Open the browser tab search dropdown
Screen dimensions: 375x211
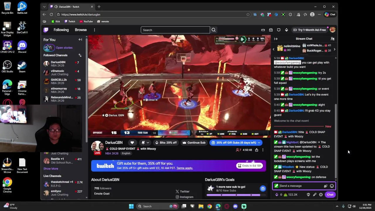pos(44,6)
